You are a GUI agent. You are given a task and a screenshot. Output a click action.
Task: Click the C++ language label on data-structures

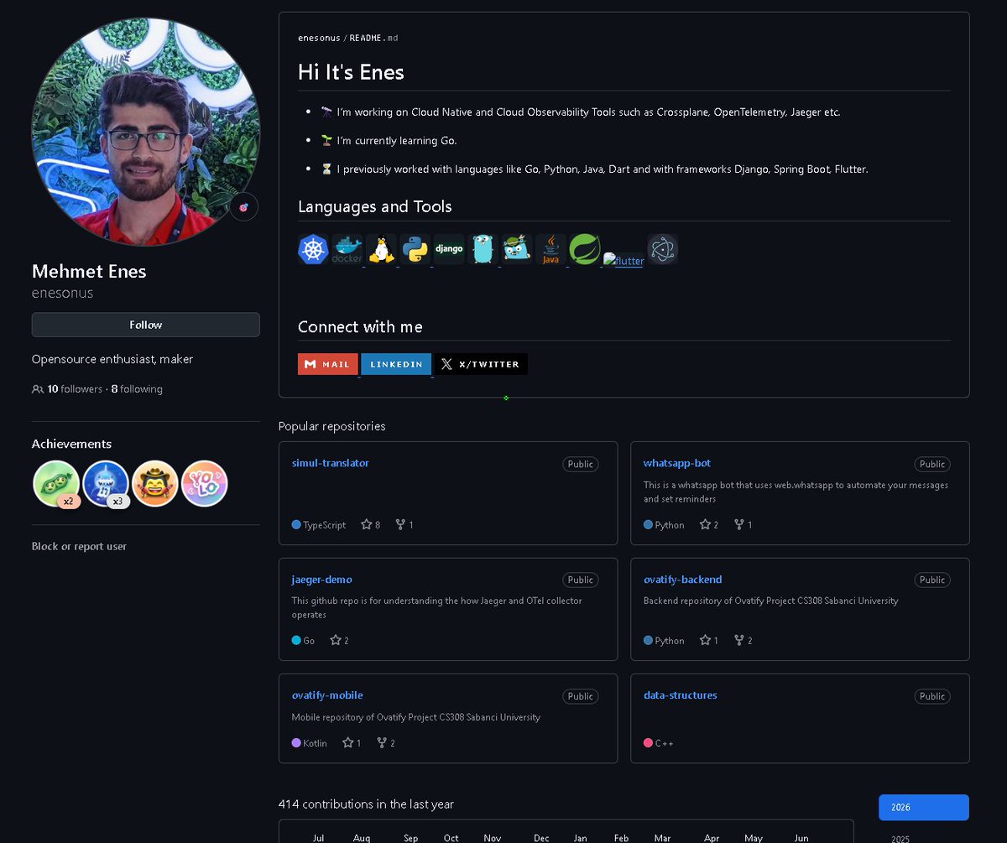click(x=664, y=743)
